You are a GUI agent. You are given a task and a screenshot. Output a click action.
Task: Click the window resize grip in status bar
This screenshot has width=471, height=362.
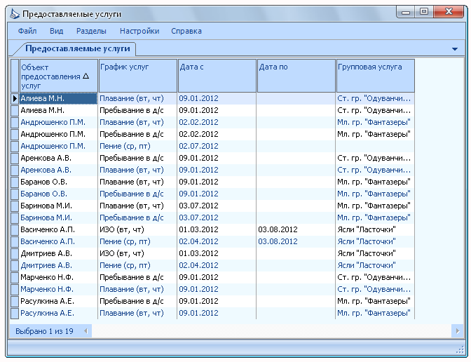click(460, 349)
